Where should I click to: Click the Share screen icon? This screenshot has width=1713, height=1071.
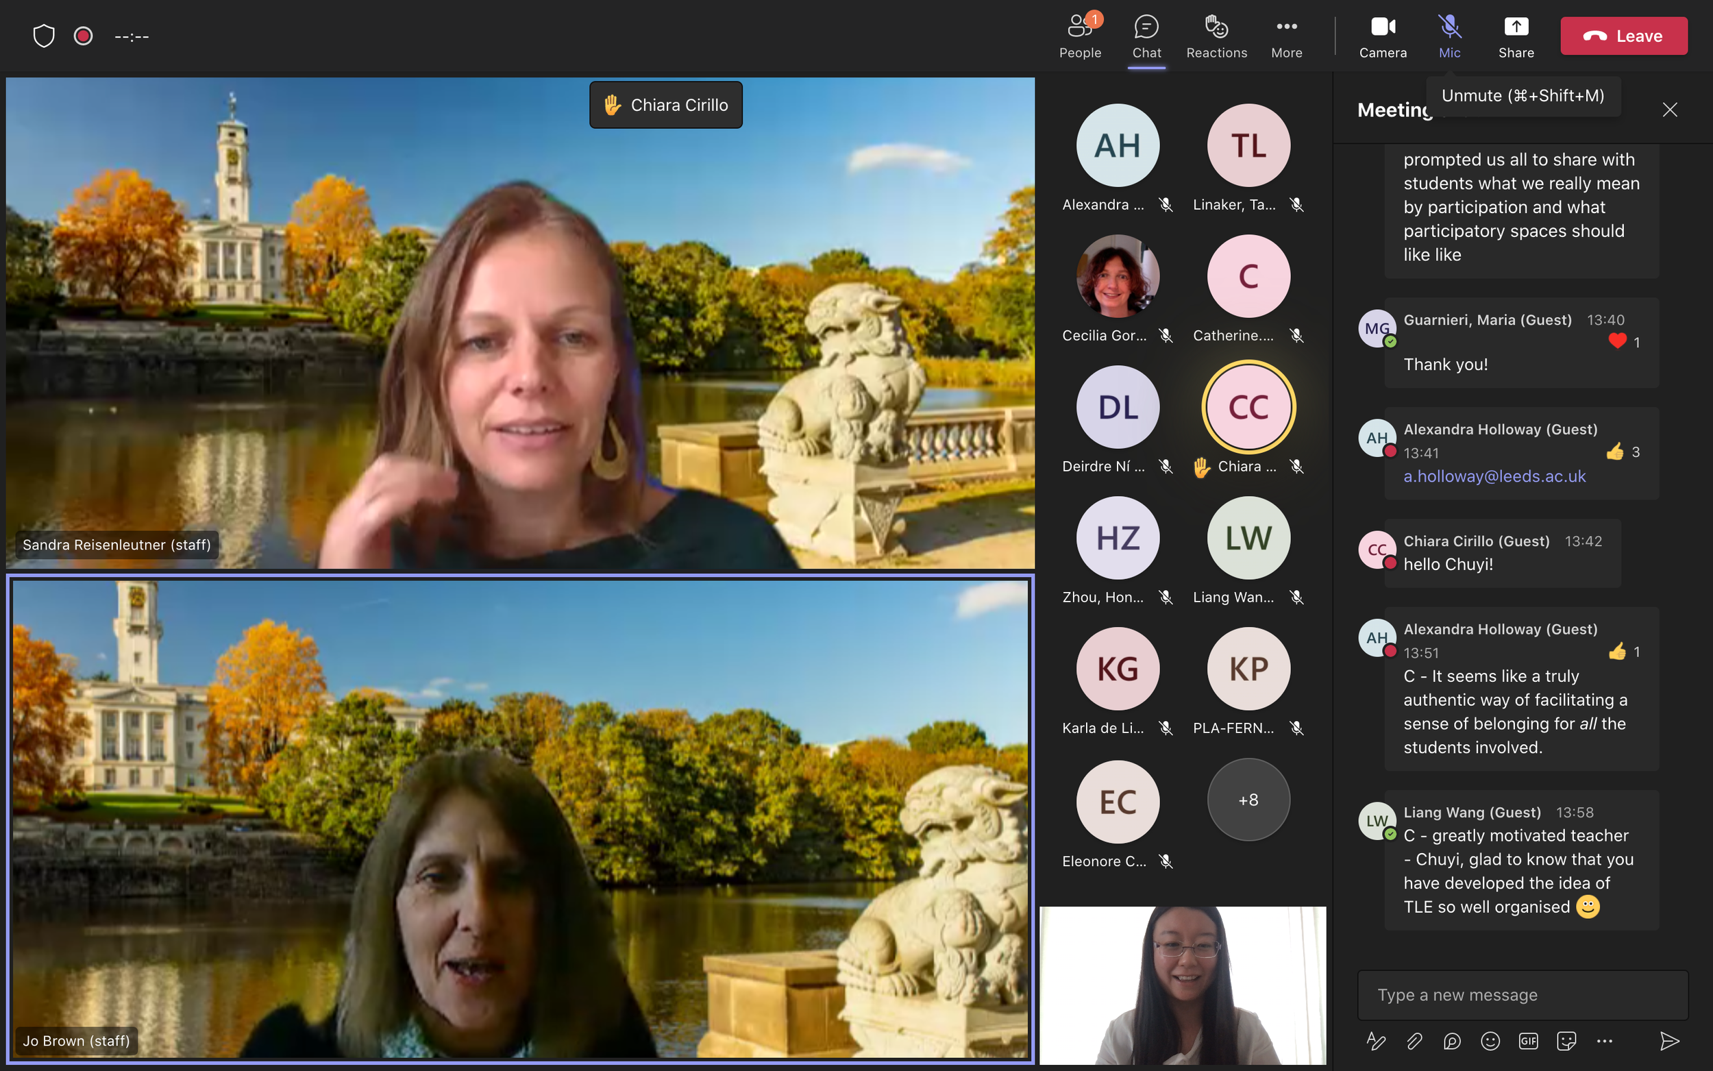click(x=1516, y=36)
